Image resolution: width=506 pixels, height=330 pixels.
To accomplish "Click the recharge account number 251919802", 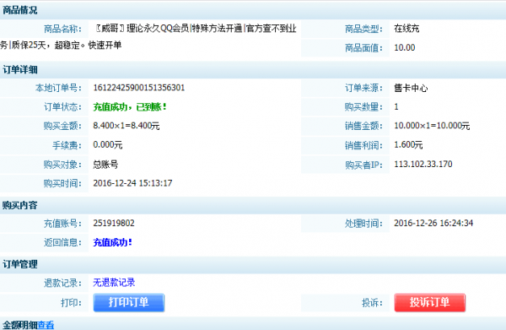I will pyautogui.click(x=114, y=223).
